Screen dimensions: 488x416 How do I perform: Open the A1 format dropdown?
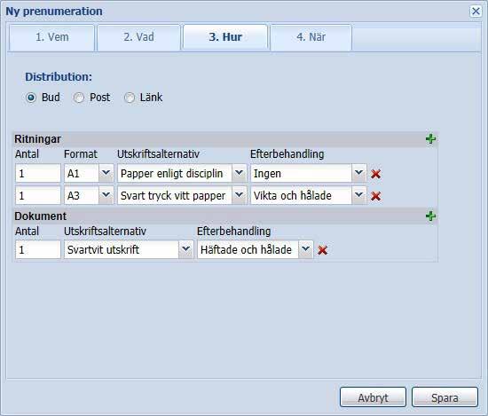tap(106, 173)
